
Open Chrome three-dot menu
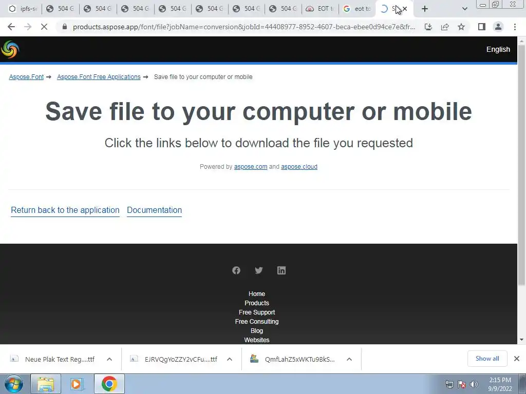point(515,27)
